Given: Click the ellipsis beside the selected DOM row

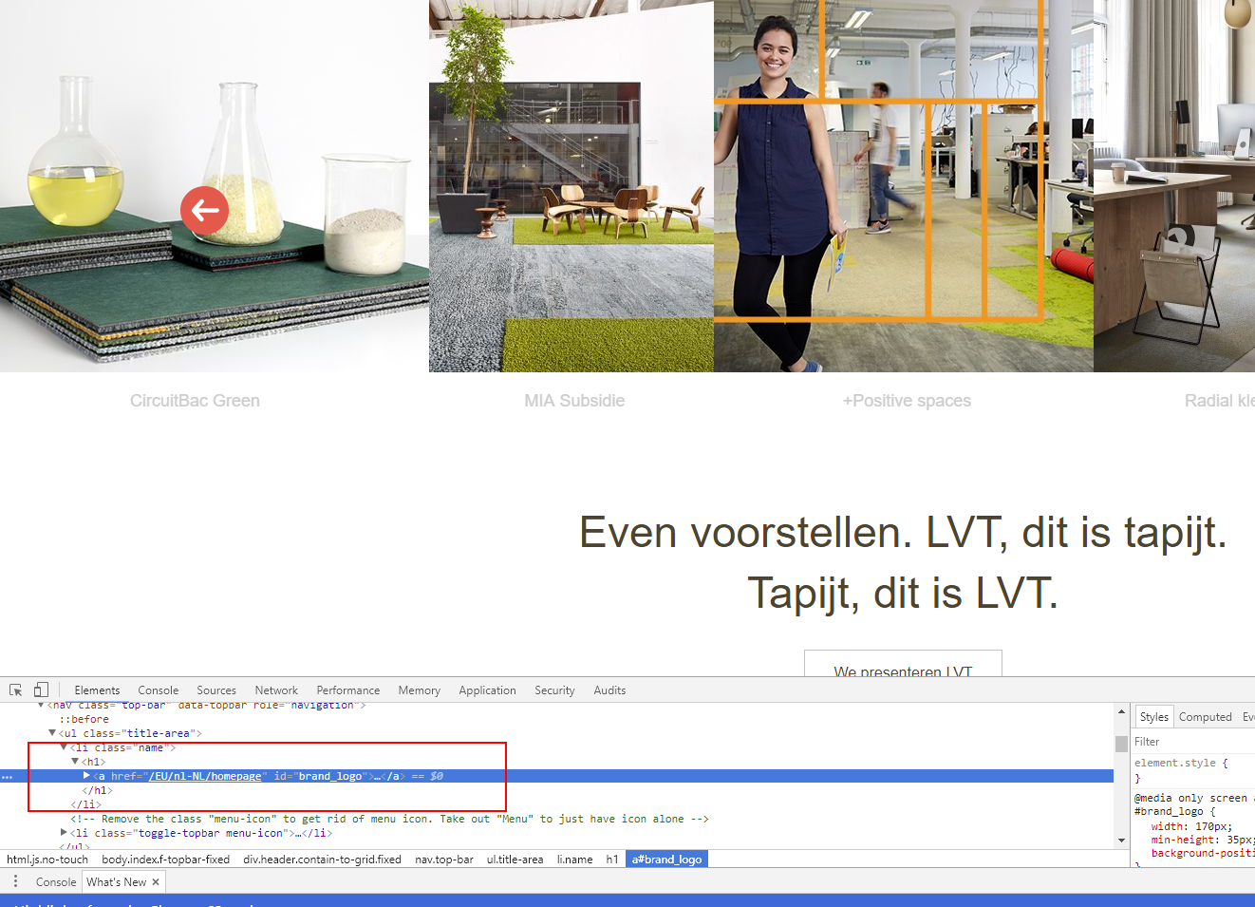Looking at the screenshot, I should [x=8, y=777].
